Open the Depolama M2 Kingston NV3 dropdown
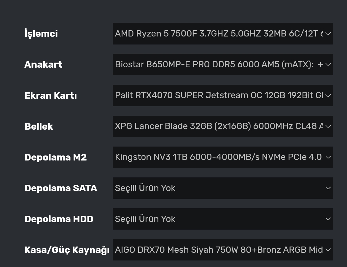Screen dimensions: 347x267 pyautogui.click(x=219, y=157)
